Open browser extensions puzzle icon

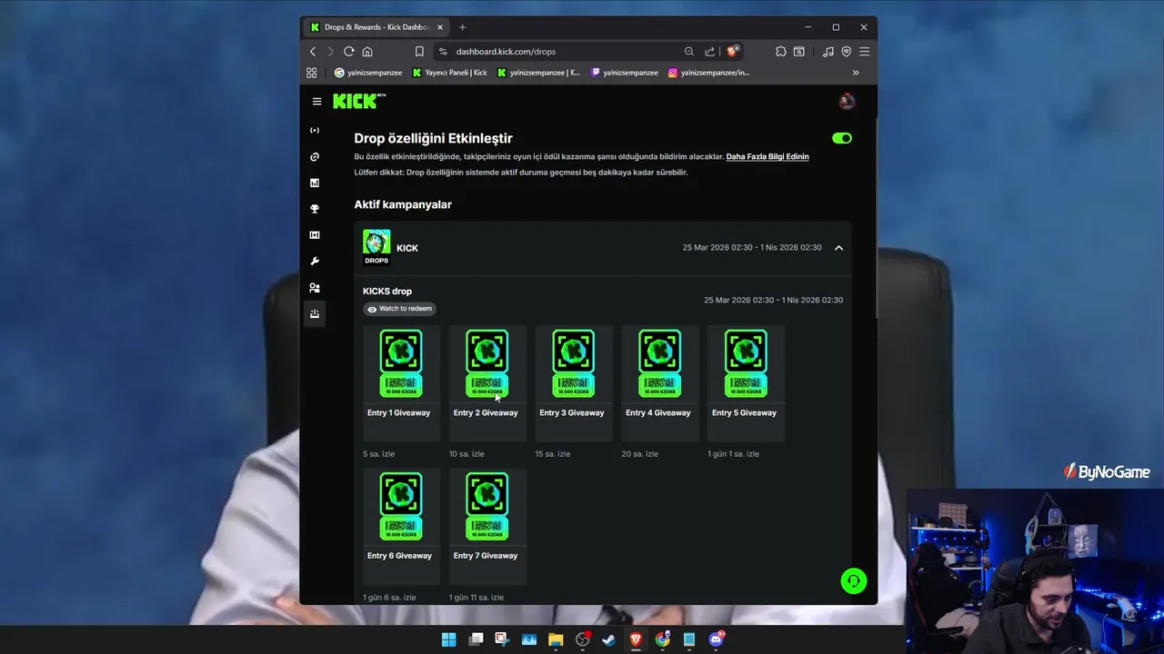[x=781, y=52]
